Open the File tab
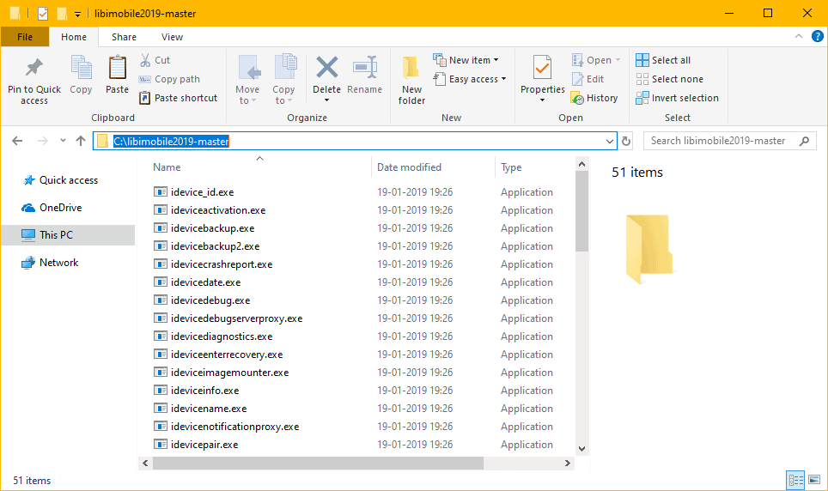Image resolution: width=828 pixels, height=491 pixels. tap(25, 37)
